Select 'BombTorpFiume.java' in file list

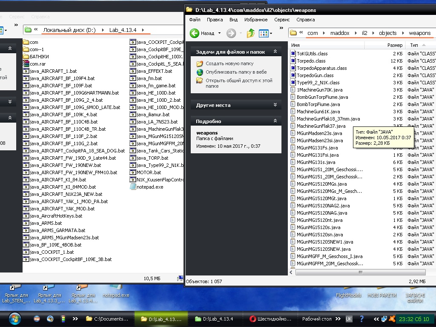point(318,104)
